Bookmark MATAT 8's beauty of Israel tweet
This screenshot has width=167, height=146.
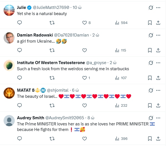click(150, 106)
